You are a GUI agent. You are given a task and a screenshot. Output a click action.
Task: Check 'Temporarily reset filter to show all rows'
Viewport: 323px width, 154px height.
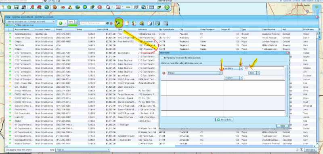click(162, 58)
